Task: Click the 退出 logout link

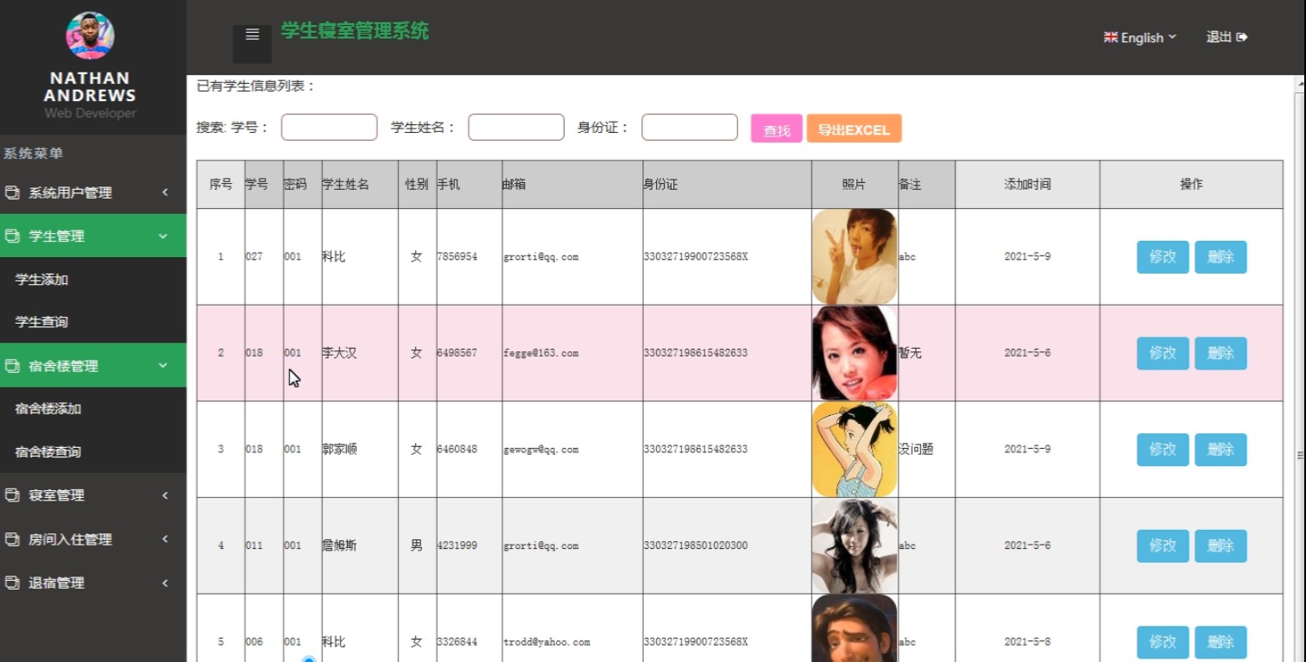Action: [1227, 37]
